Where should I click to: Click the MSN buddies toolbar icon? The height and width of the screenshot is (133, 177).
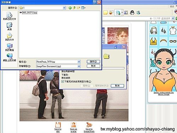[138, 12]
